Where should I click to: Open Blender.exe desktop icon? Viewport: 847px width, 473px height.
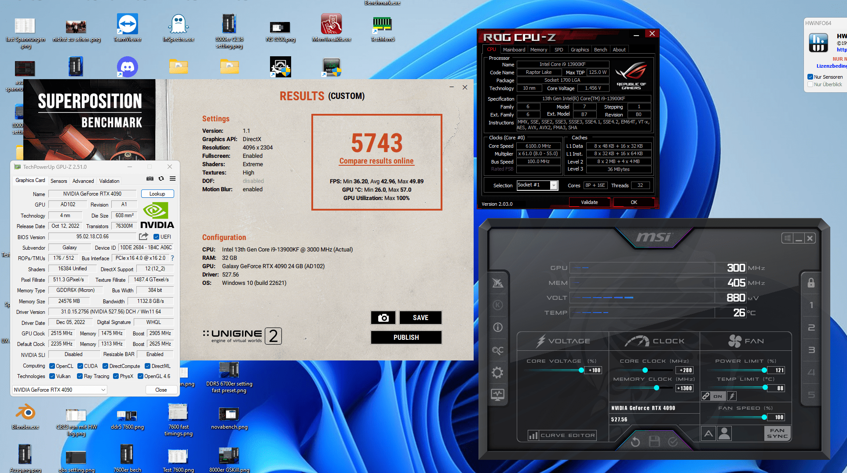click(26, 416)
